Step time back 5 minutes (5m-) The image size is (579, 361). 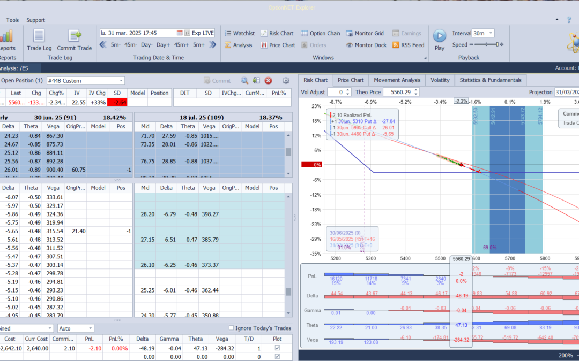[x=116, y=45]
